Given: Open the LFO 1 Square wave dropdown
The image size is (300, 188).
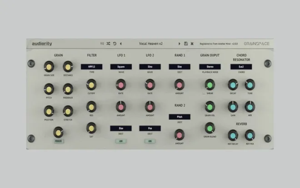Looking at the screenshot, I should tap(121, 67).
